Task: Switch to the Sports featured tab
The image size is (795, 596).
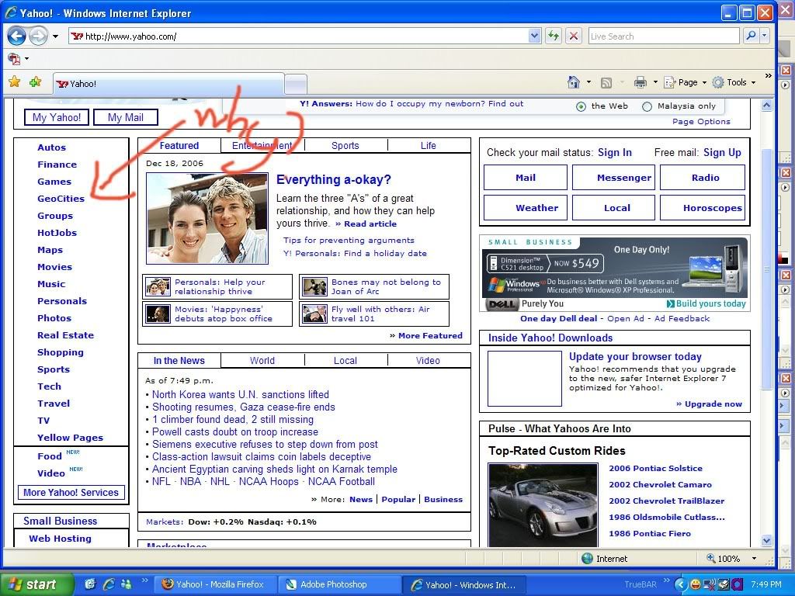Action: 345,146
